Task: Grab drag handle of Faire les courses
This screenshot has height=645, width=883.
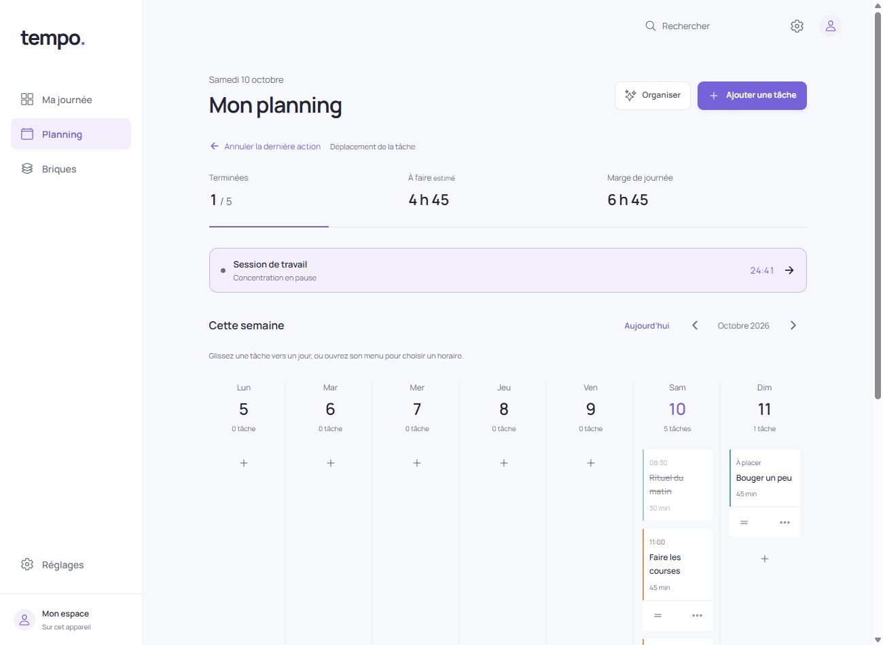Action: [657, 616]
